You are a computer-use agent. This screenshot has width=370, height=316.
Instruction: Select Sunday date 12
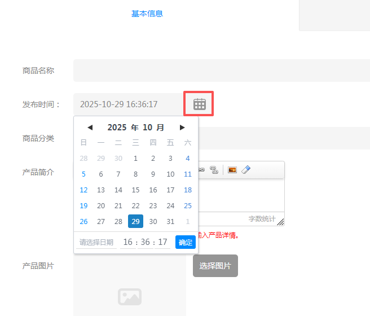[83, 190]
